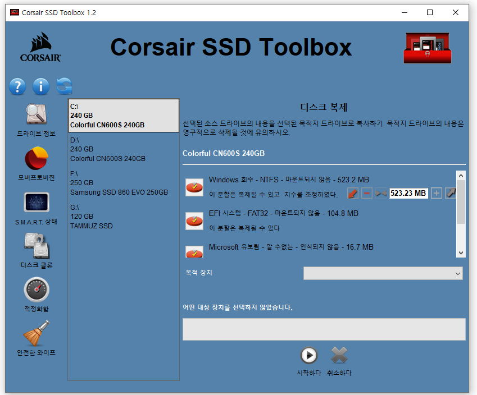Click the plus button to increase partition size
Image resolution: width=477 pixels, height=395 pixels.
coord(437,193)
